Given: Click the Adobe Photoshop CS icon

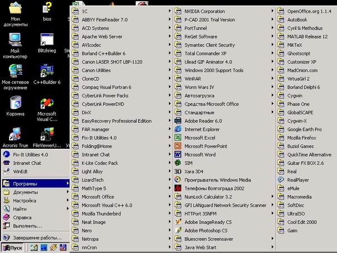Looking at the screenshot, I should tap(177, 231).
